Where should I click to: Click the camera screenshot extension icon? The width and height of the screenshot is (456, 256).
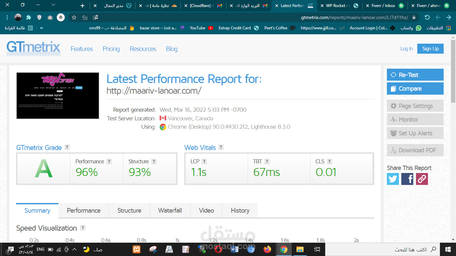pos(50,17)
